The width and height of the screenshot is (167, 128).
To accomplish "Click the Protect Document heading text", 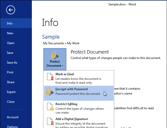I will click(90, 52).
